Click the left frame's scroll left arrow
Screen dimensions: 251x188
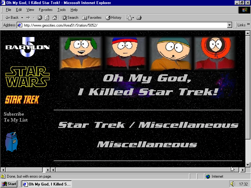(x=3, y=170)
